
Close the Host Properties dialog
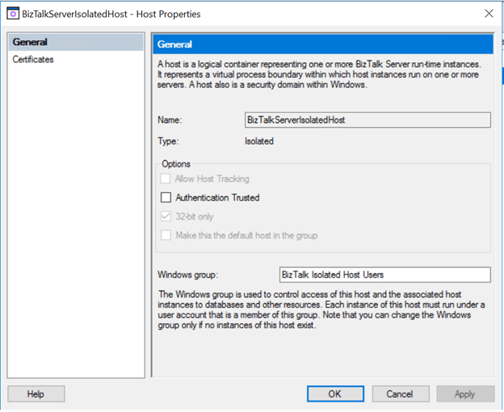[x=488, y=14]
